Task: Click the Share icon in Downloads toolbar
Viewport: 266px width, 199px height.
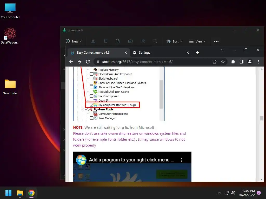Action: [143, 41]
